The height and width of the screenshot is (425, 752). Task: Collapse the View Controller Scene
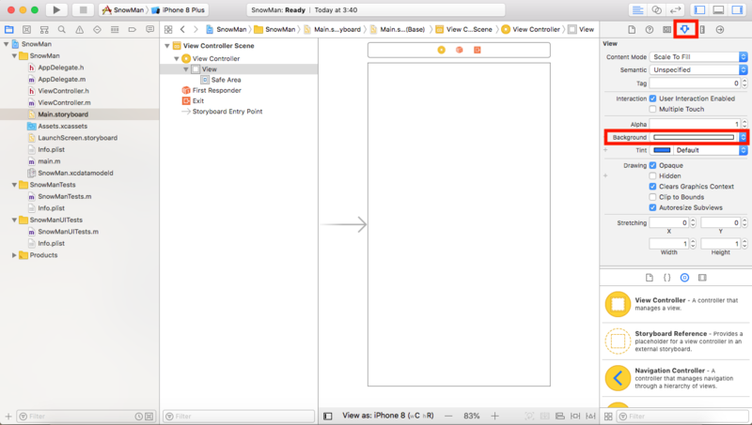[167, 46]
